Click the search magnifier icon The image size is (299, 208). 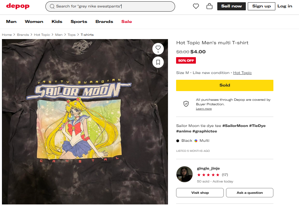52,6
